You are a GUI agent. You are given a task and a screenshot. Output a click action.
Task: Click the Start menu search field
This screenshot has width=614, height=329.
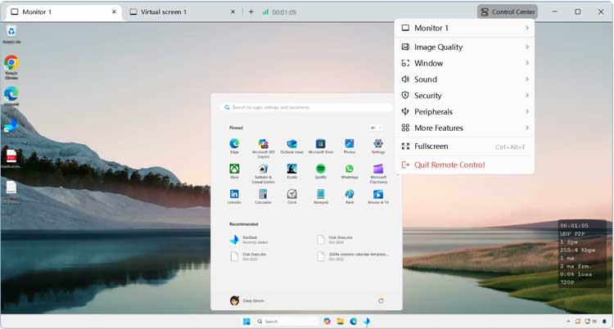(x=307, y=107)
